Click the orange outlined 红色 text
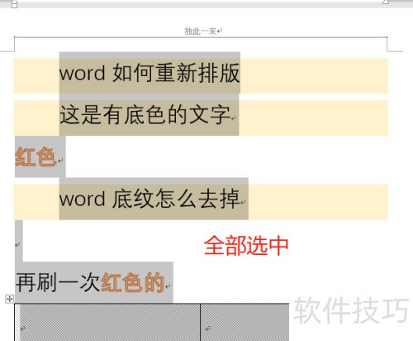The width and height of the screenshot is (413, 341). coord(36,156)
